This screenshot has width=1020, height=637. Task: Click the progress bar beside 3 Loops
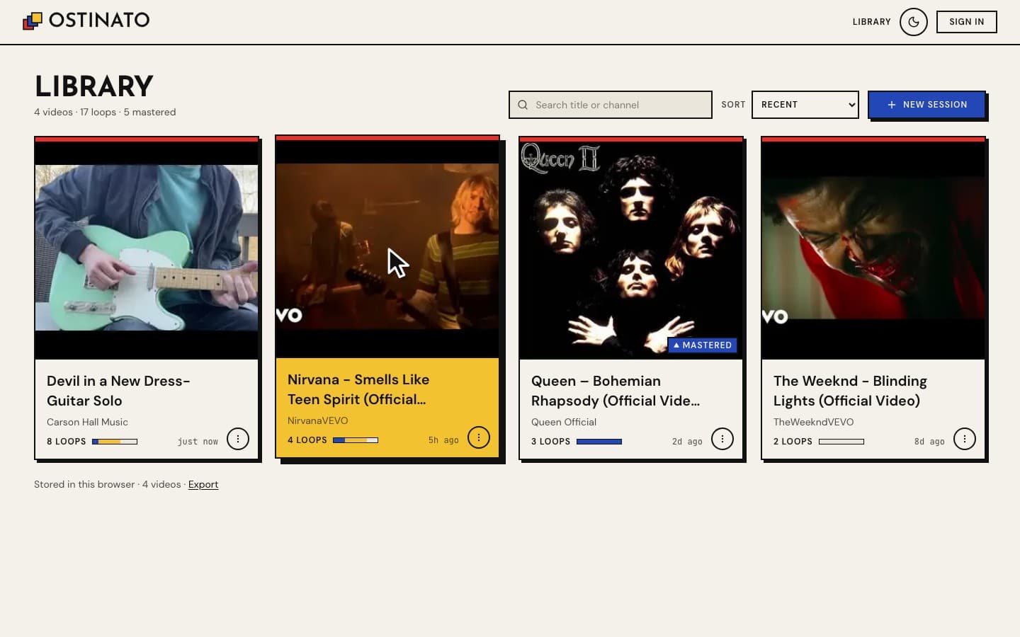pos(599,442)
